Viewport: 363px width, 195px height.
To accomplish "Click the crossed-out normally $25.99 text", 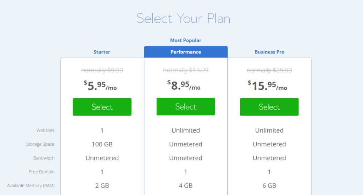I will (269, 70).
